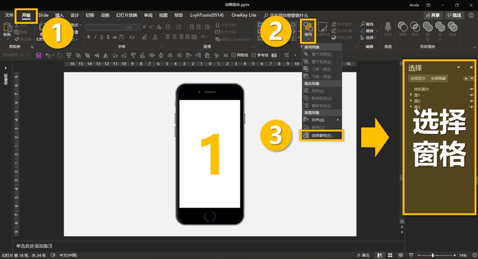
Task: Click the 共享 (Share) button
Action: pyautogui.click(x=433, y=15)
